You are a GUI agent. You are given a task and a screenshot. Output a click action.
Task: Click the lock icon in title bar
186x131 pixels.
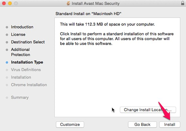point(183,3)
